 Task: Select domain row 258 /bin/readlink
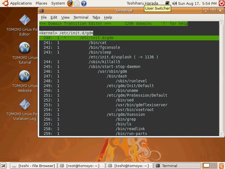129,129
